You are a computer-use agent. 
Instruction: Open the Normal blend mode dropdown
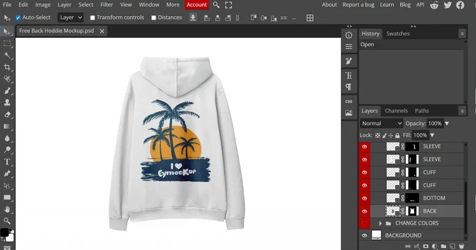point(382,124)
